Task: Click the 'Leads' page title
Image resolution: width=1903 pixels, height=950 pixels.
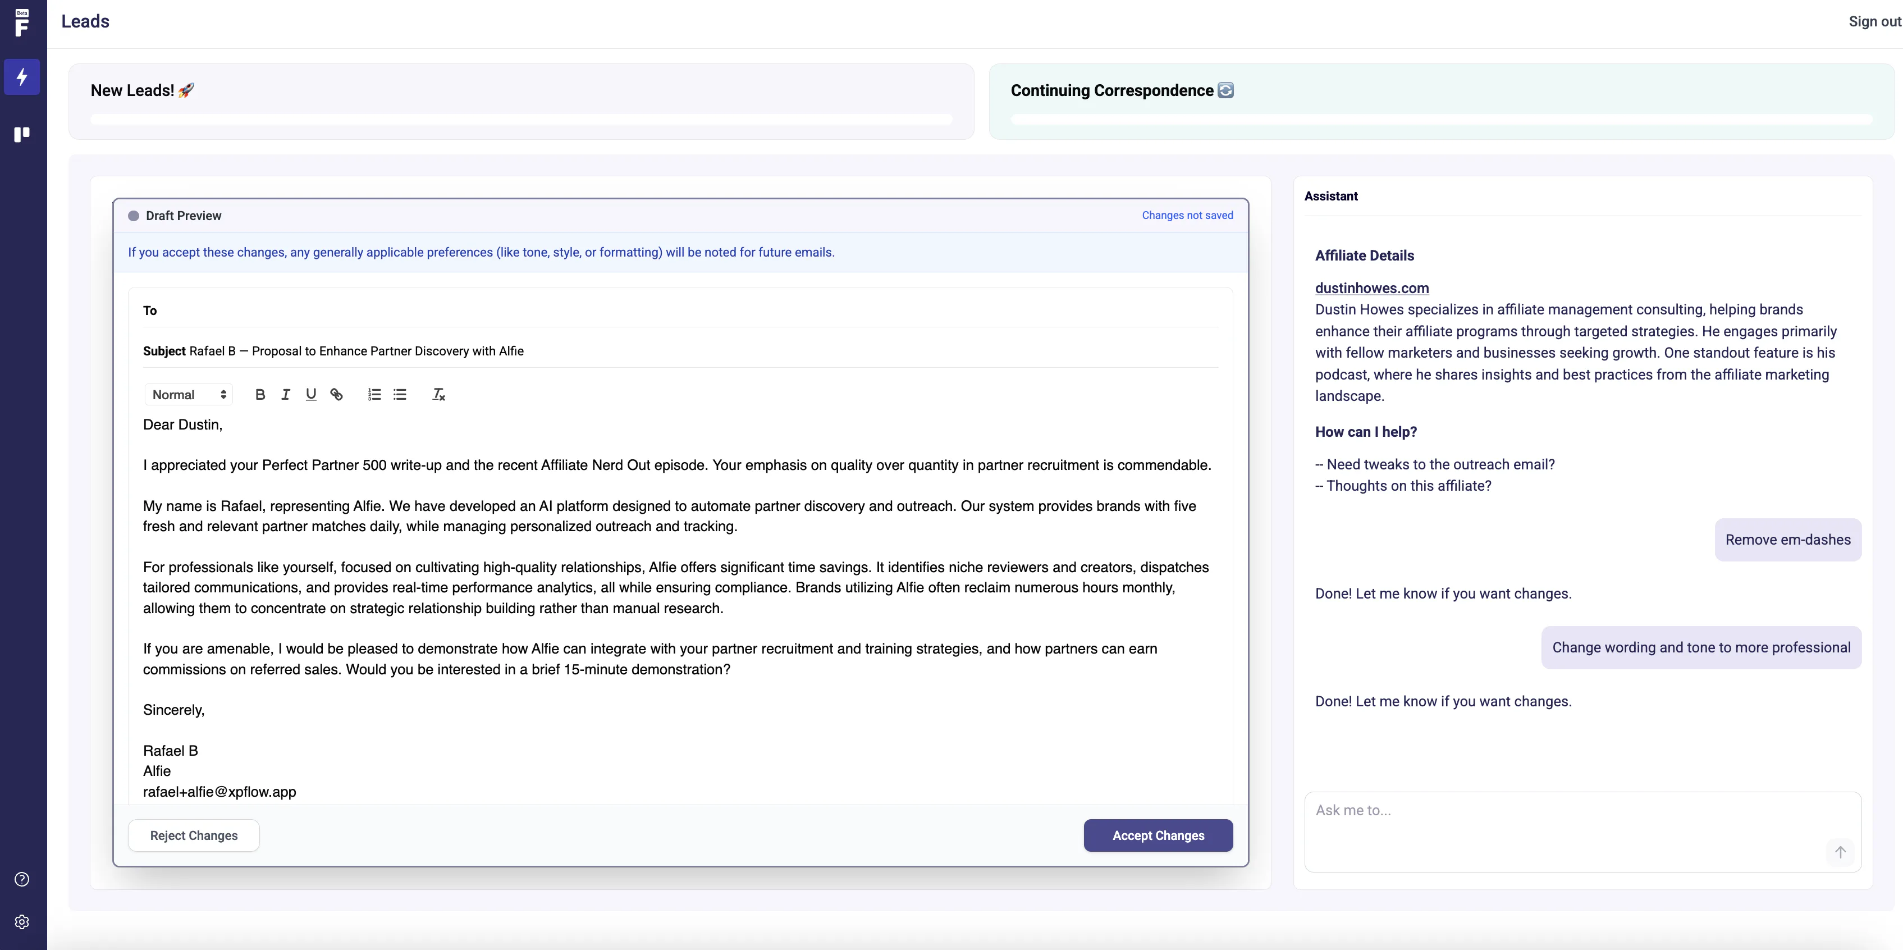Action: coord(85,21)
